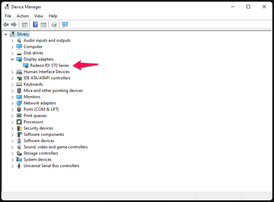Expand the Processors category
Screen dimensions: 274x202
coord(12,122)
